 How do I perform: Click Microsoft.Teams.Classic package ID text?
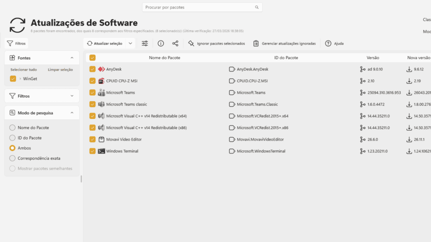tap(257, 104)
